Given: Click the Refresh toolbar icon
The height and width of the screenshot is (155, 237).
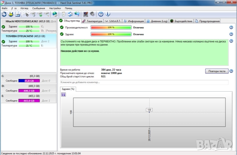Looking at the screenshot, I should [x=4, y=14].
